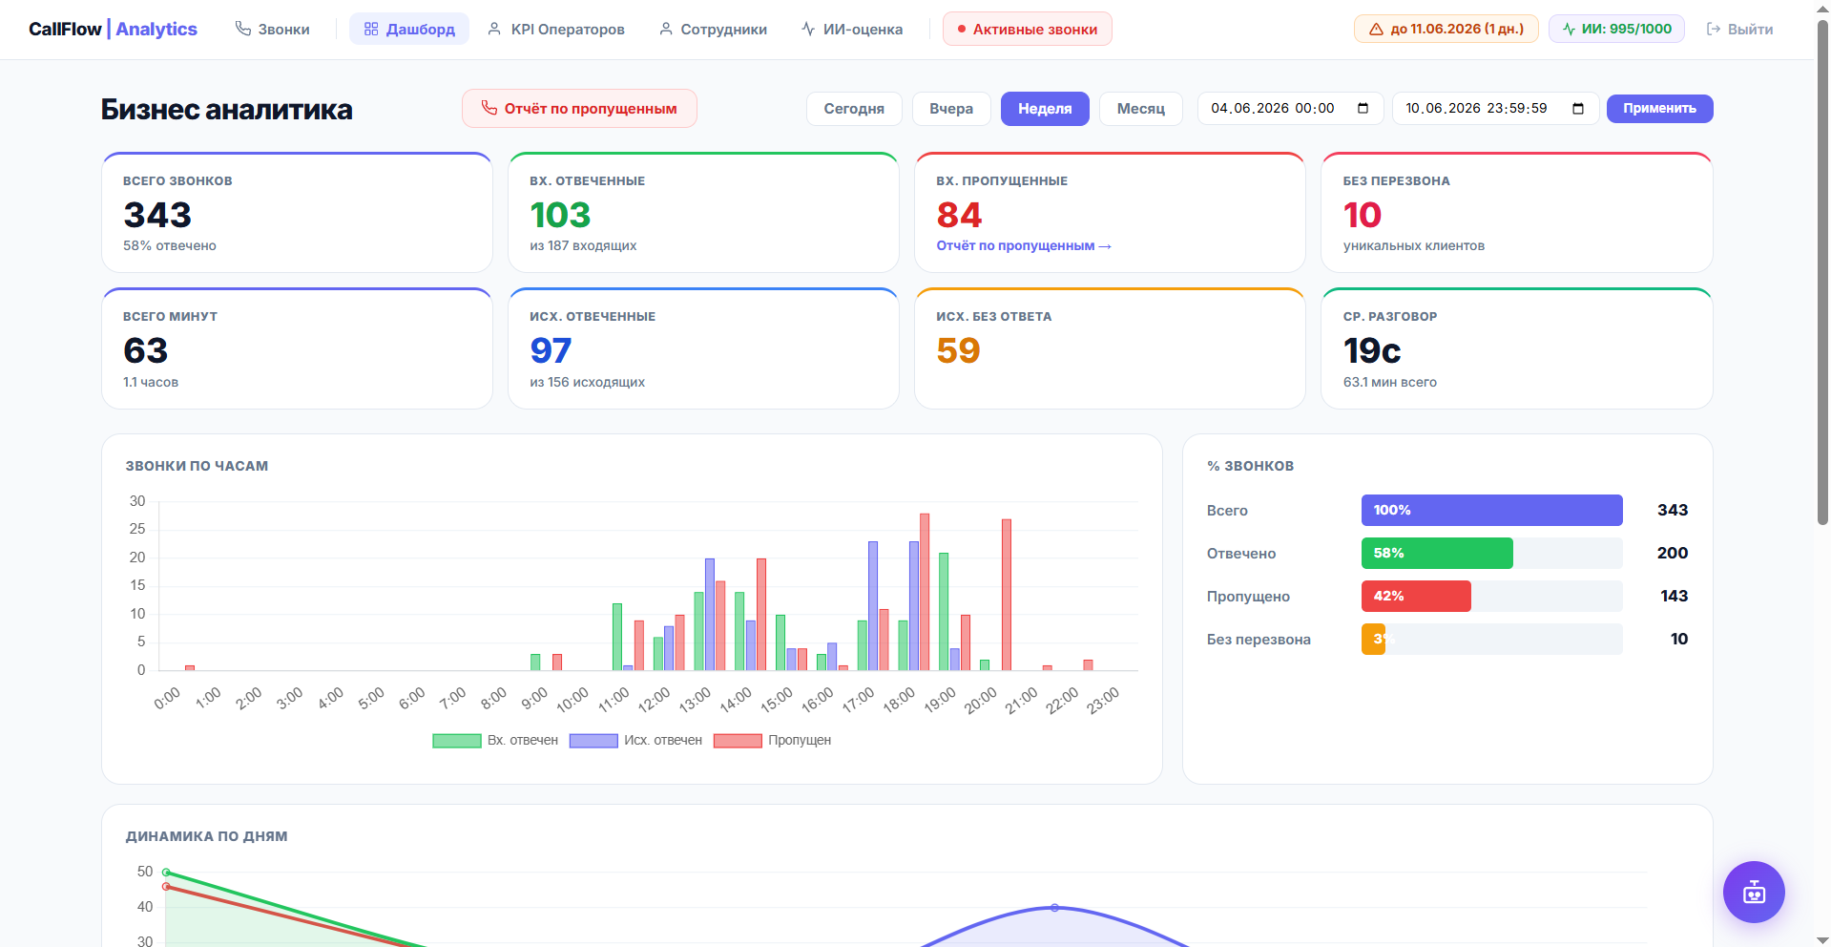
Task: Click the Всего звонков 343 card
Action: click(297, 212)
